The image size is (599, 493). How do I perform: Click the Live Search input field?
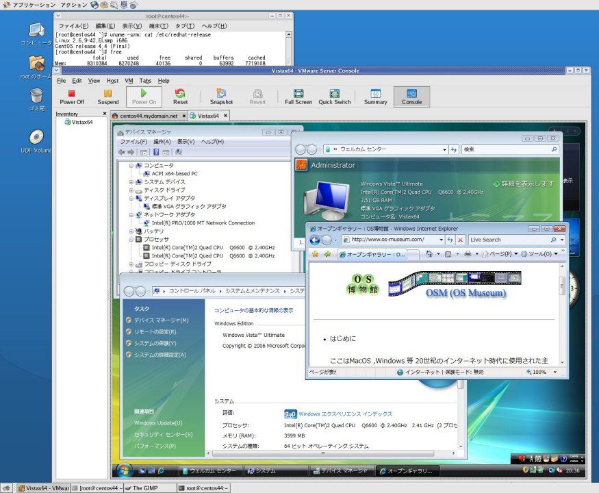(x=508, y=240)
